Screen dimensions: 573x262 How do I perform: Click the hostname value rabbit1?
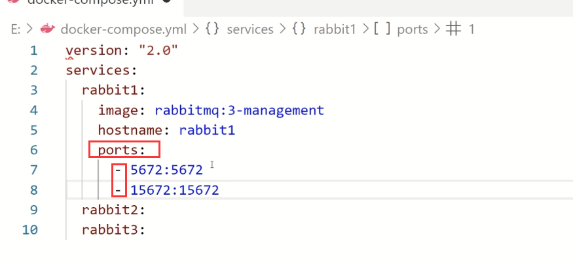(207, 130)
